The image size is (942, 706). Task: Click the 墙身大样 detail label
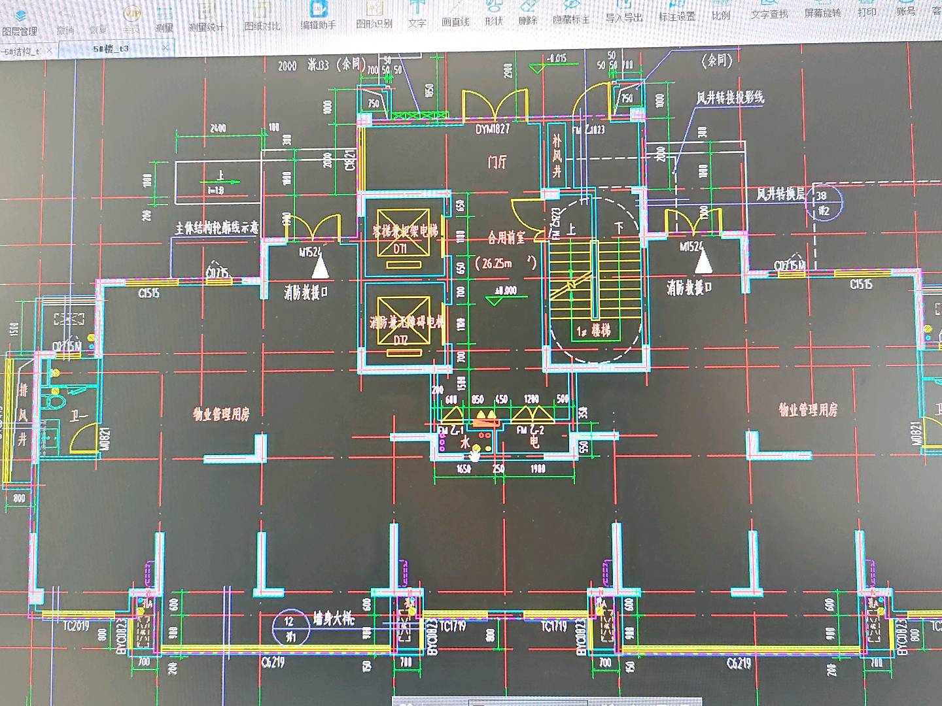coord(334,618)
